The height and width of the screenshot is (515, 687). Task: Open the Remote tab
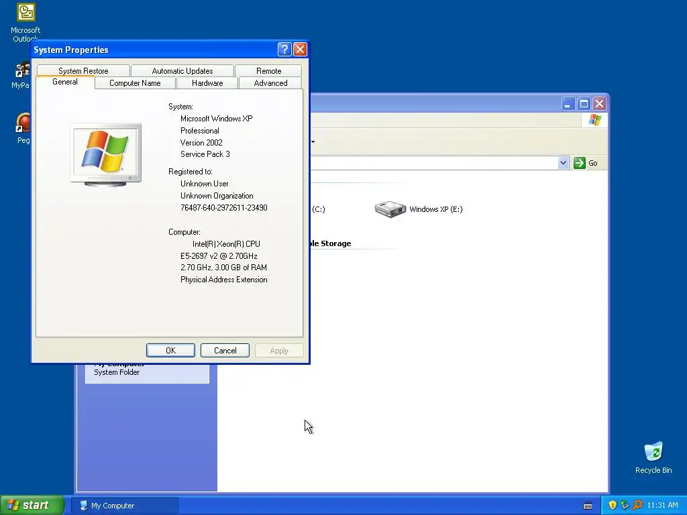(268, 70)
